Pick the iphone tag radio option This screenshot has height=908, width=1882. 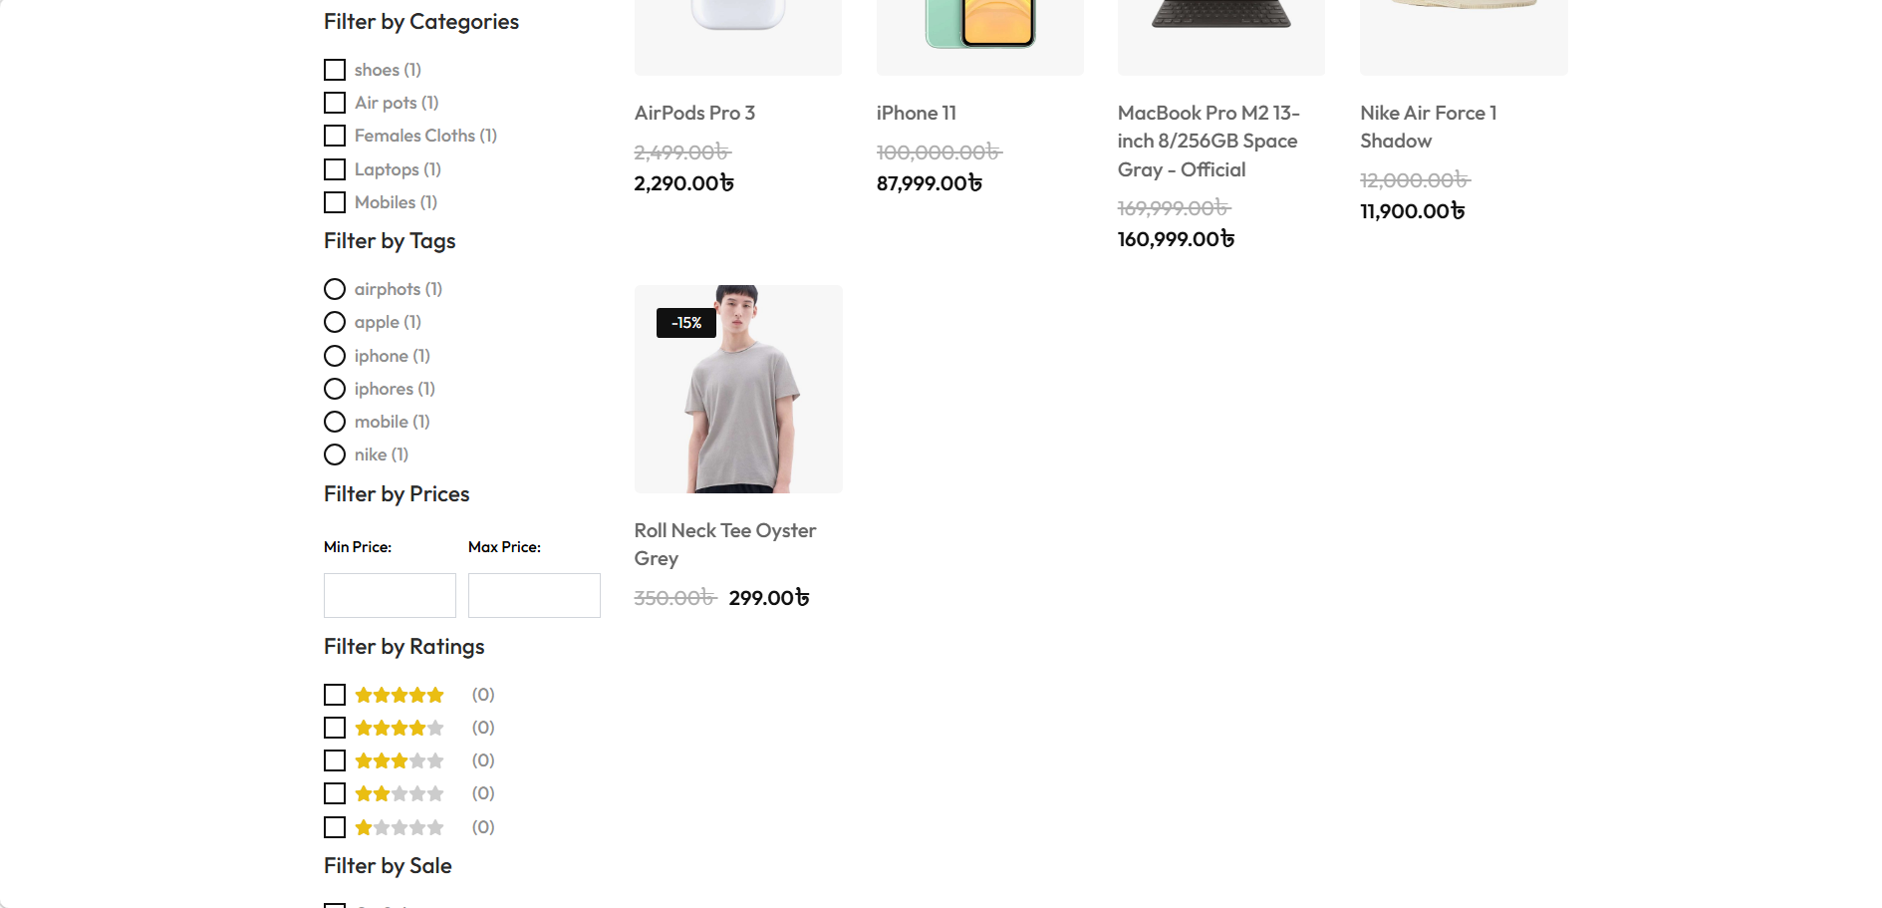click(335, 356)
